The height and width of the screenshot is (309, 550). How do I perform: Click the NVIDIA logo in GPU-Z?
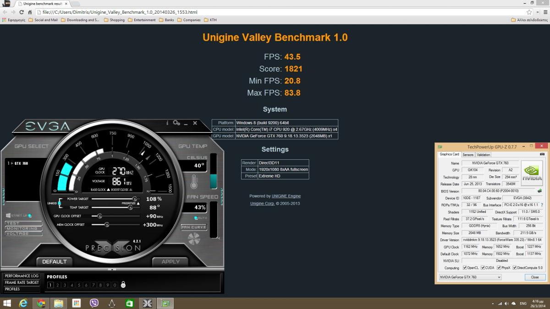click(532, 173)
